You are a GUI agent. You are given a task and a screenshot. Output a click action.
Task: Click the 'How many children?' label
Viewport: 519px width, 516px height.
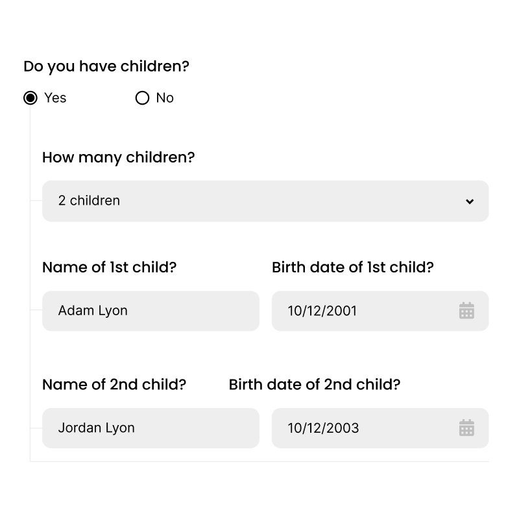coord(119,157)
